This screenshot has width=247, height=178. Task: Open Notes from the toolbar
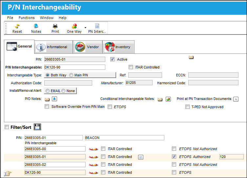[36, 28]
